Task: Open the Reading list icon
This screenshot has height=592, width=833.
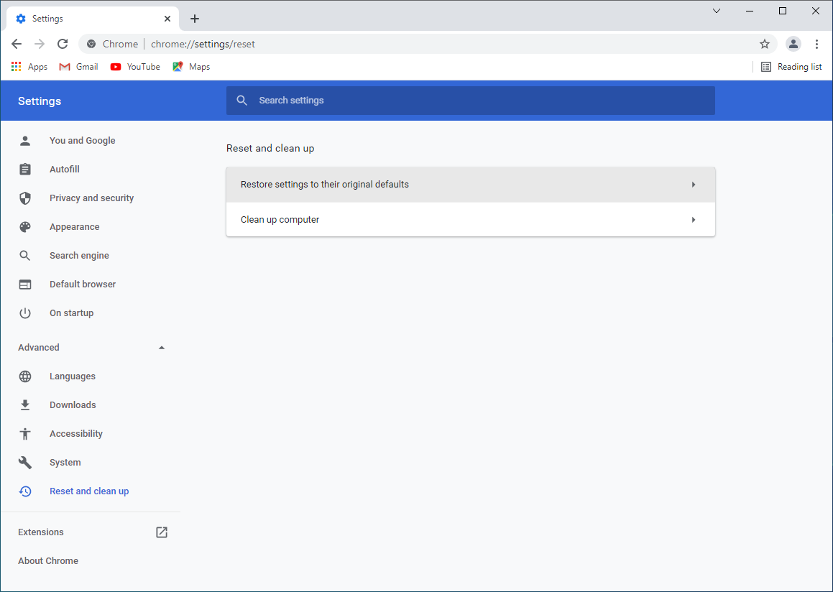Action: [x=766, y=67]
